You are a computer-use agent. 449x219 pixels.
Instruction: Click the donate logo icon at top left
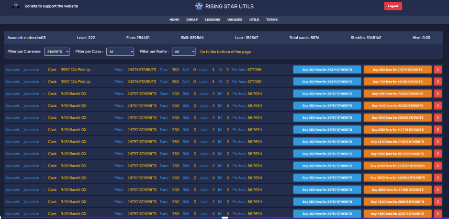pyautogui.click(x=16, y=6)
